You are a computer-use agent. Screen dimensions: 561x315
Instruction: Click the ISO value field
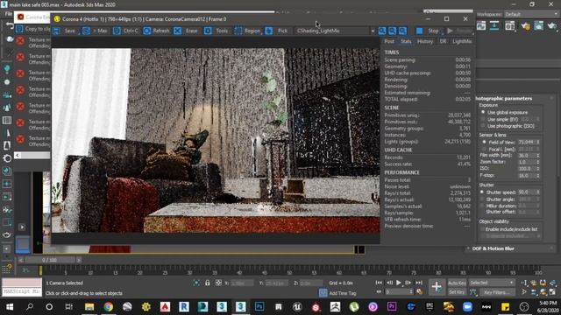pyautogui.click(x=526, y=169)
